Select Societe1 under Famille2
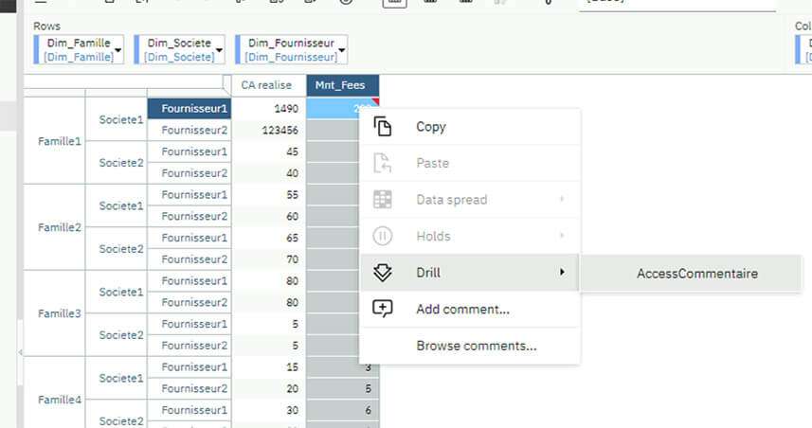This screenshot has width=812, height=428. click(x=116, y=205)
